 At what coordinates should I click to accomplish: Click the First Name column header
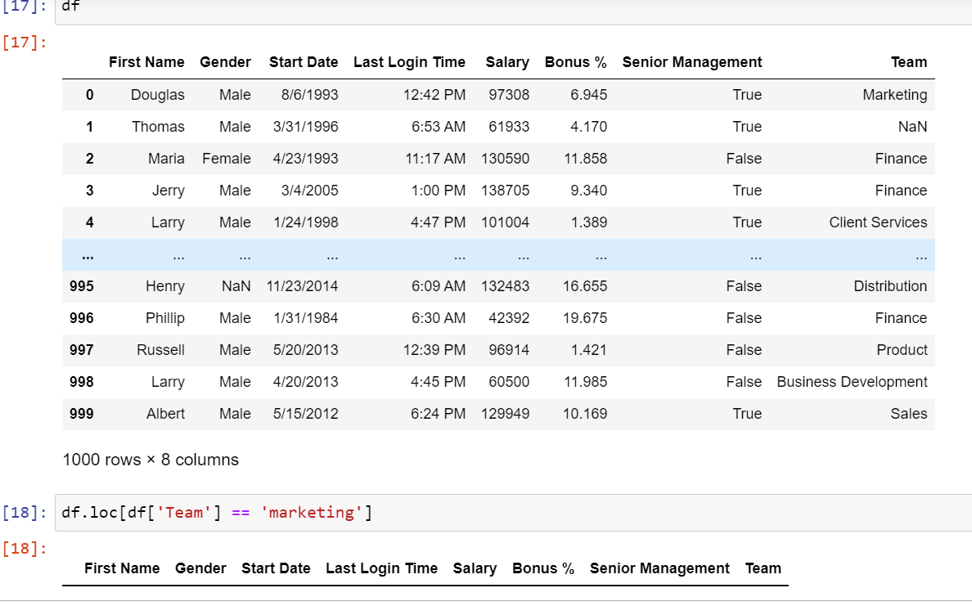[146, 61]
